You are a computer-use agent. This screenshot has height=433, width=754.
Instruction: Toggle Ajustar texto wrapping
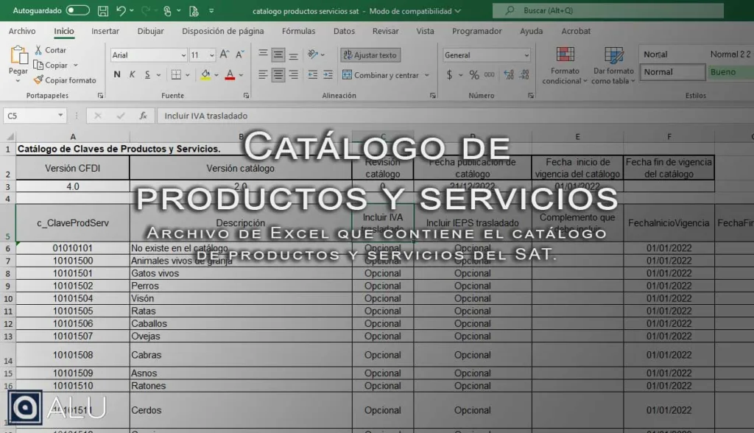point(370,55)
